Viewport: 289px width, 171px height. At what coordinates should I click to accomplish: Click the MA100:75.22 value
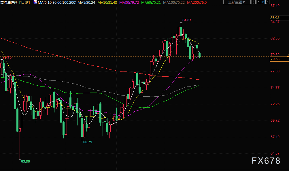174,3
